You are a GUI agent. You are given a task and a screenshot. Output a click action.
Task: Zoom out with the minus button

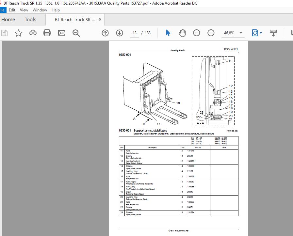click(196, 33)
